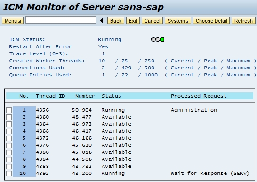Screen dimensions: 257x182
Task: Select checkbox of thread 4364
Action: 9,124
